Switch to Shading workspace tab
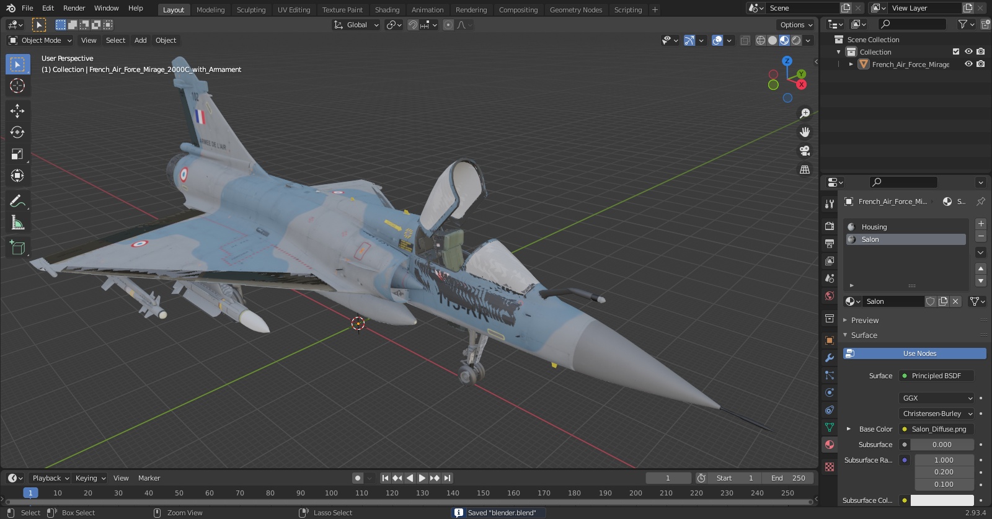Image resolution: width=992 pixels, height=519 pixels. [387, 10]
